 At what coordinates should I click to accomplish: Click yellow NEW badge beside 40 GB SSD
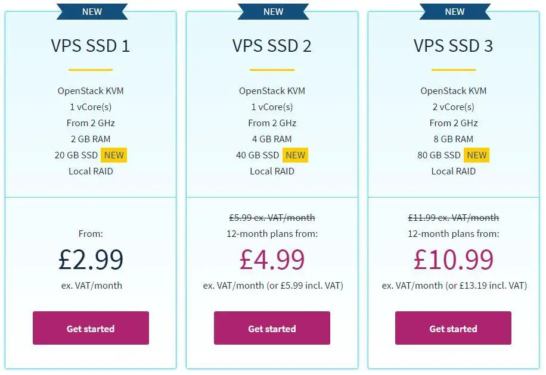tap(295, 155)
